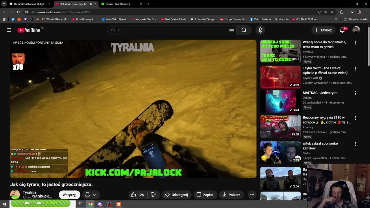
Task: Open options for Taylor Swift video
Action: coord(355,68)
